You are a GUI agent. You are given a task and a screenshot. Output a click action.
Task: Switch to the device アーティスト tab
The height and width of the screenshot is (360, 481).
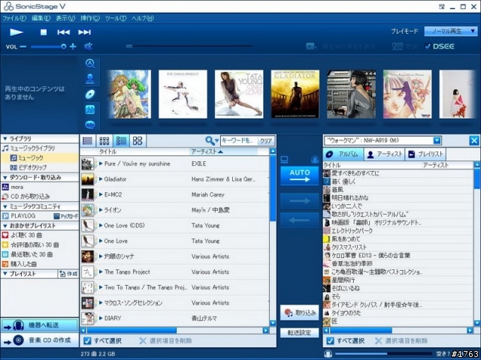(384, 154)
